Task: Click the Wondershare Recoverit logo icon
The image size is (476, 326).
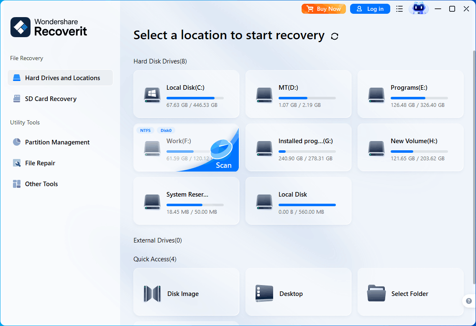Action: [20, 27]
